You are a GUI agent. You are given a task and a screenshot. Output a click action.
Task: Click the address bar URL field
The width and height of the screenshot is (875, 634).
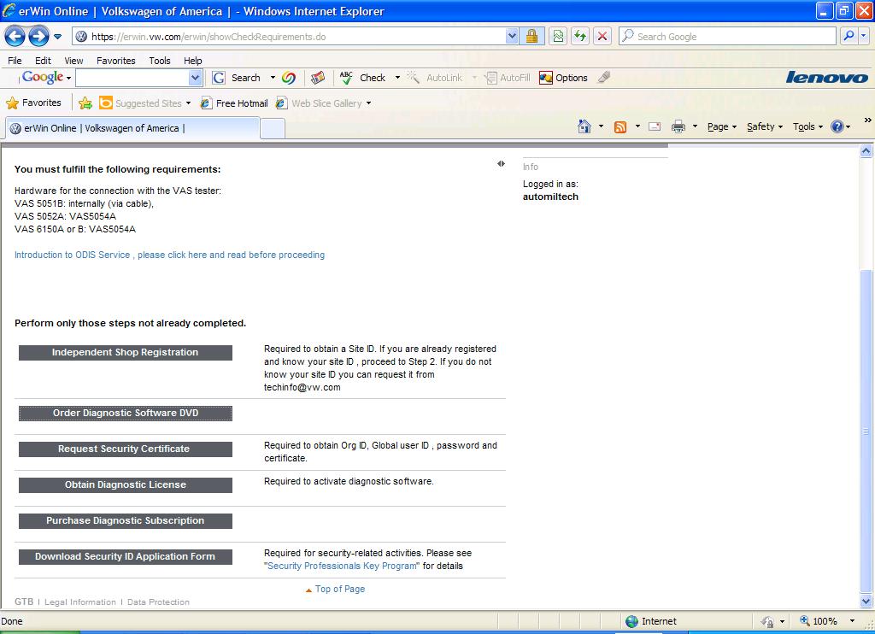point(291,37)
